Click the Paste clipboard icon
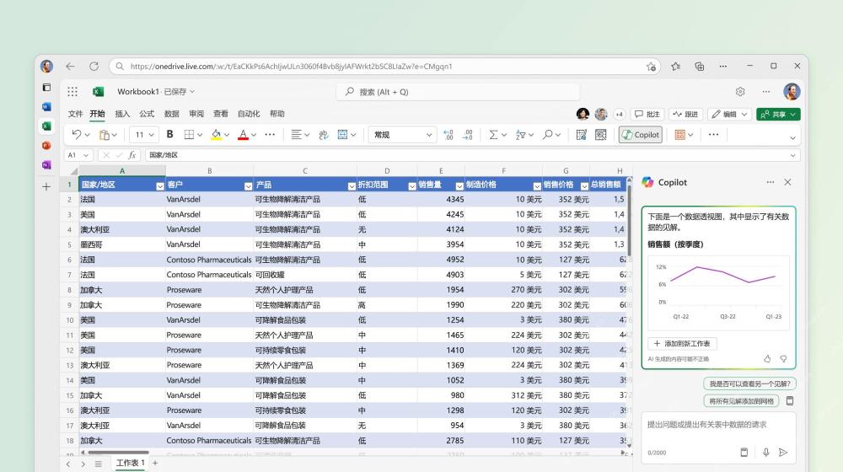 [105, 135]
